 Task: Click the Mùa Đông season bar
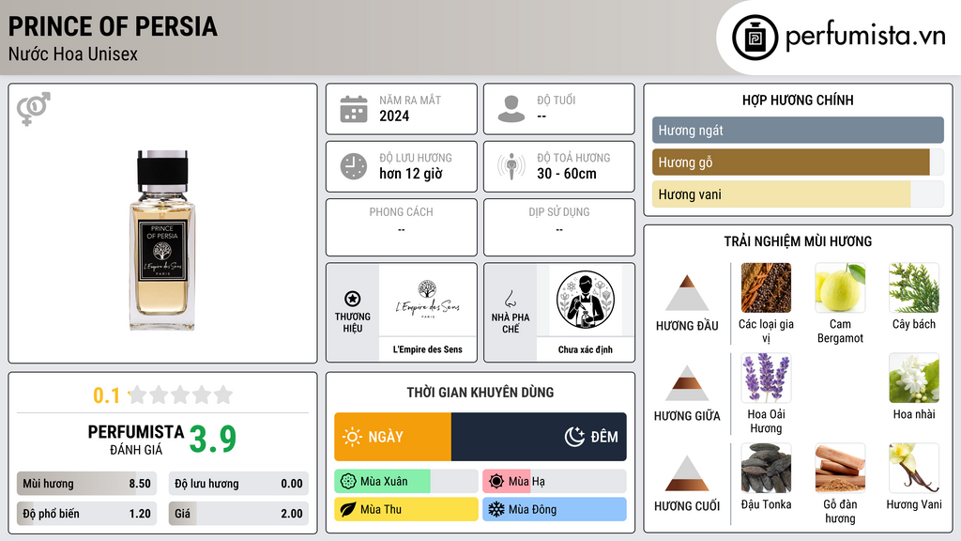(x=554, y=509)
